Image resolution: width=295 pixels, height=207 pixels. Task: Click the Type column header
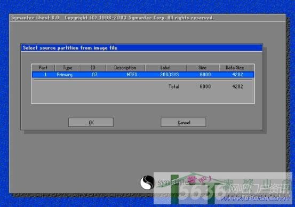pyautogui.click(x=68, y=68)
